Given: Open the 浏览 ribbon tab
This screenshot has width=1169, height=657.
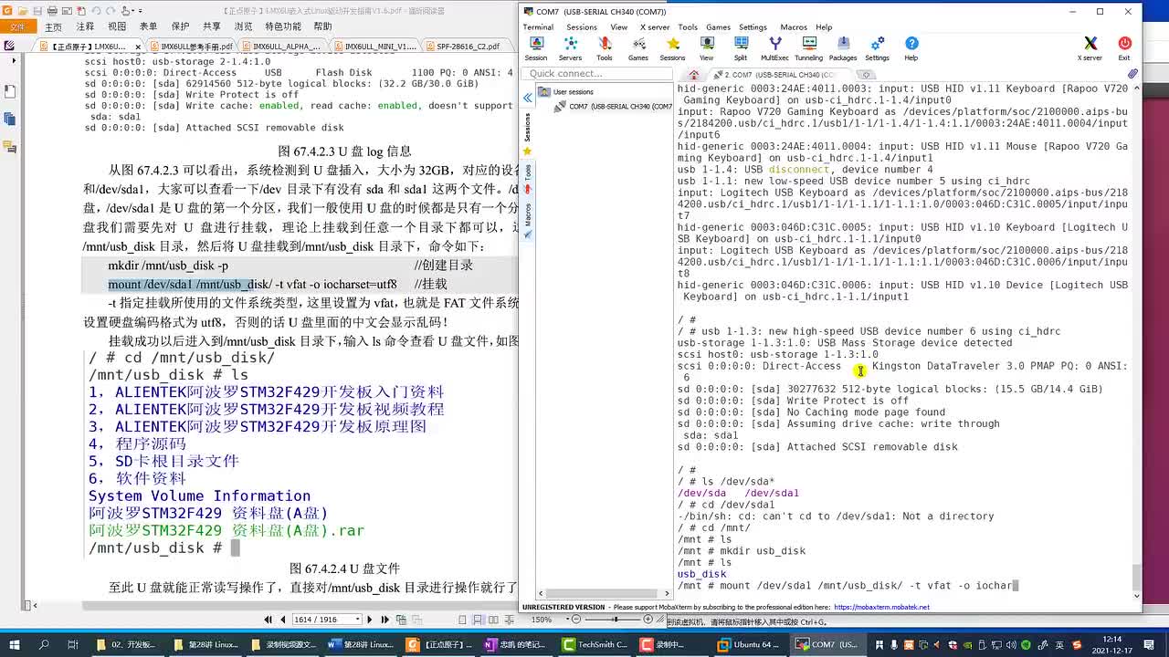Looking at the screenshot, I should (243, 26).
